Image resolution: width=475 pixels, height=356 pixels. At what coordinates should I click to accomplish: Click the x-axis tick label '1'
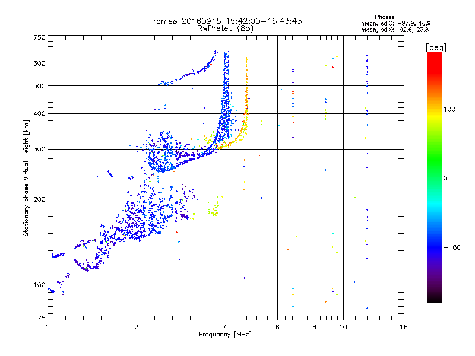click(x=47, y=327)
